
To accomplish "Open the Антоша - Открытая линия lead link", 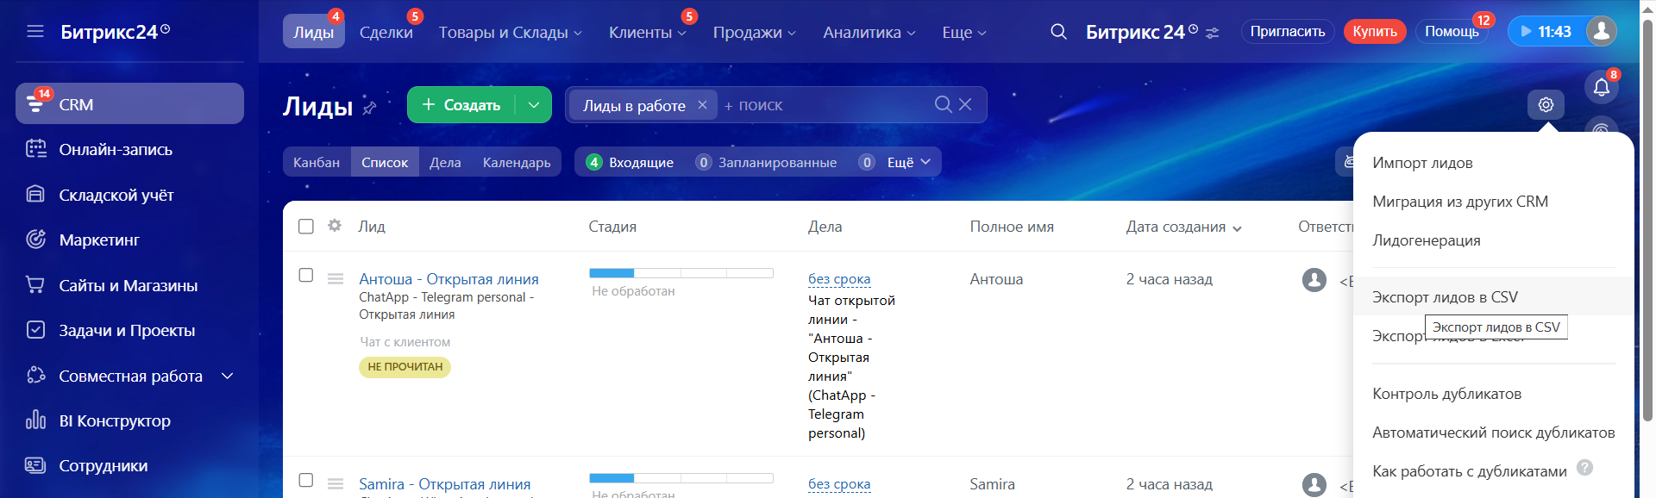I will [448, 279].
